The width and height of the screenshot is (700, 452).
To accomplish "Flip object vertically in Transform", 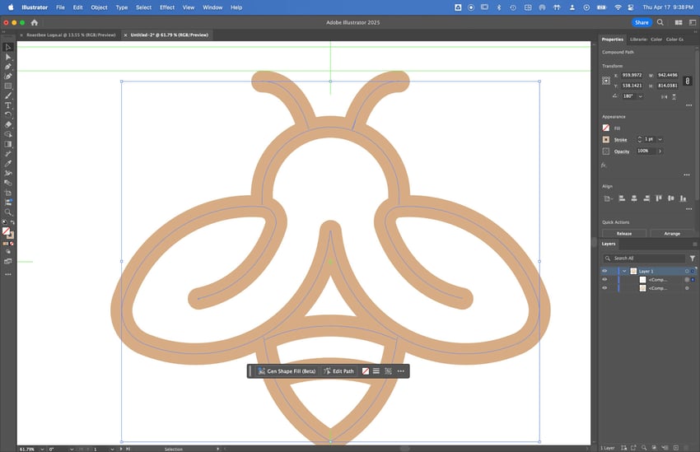I will (674, 96).
